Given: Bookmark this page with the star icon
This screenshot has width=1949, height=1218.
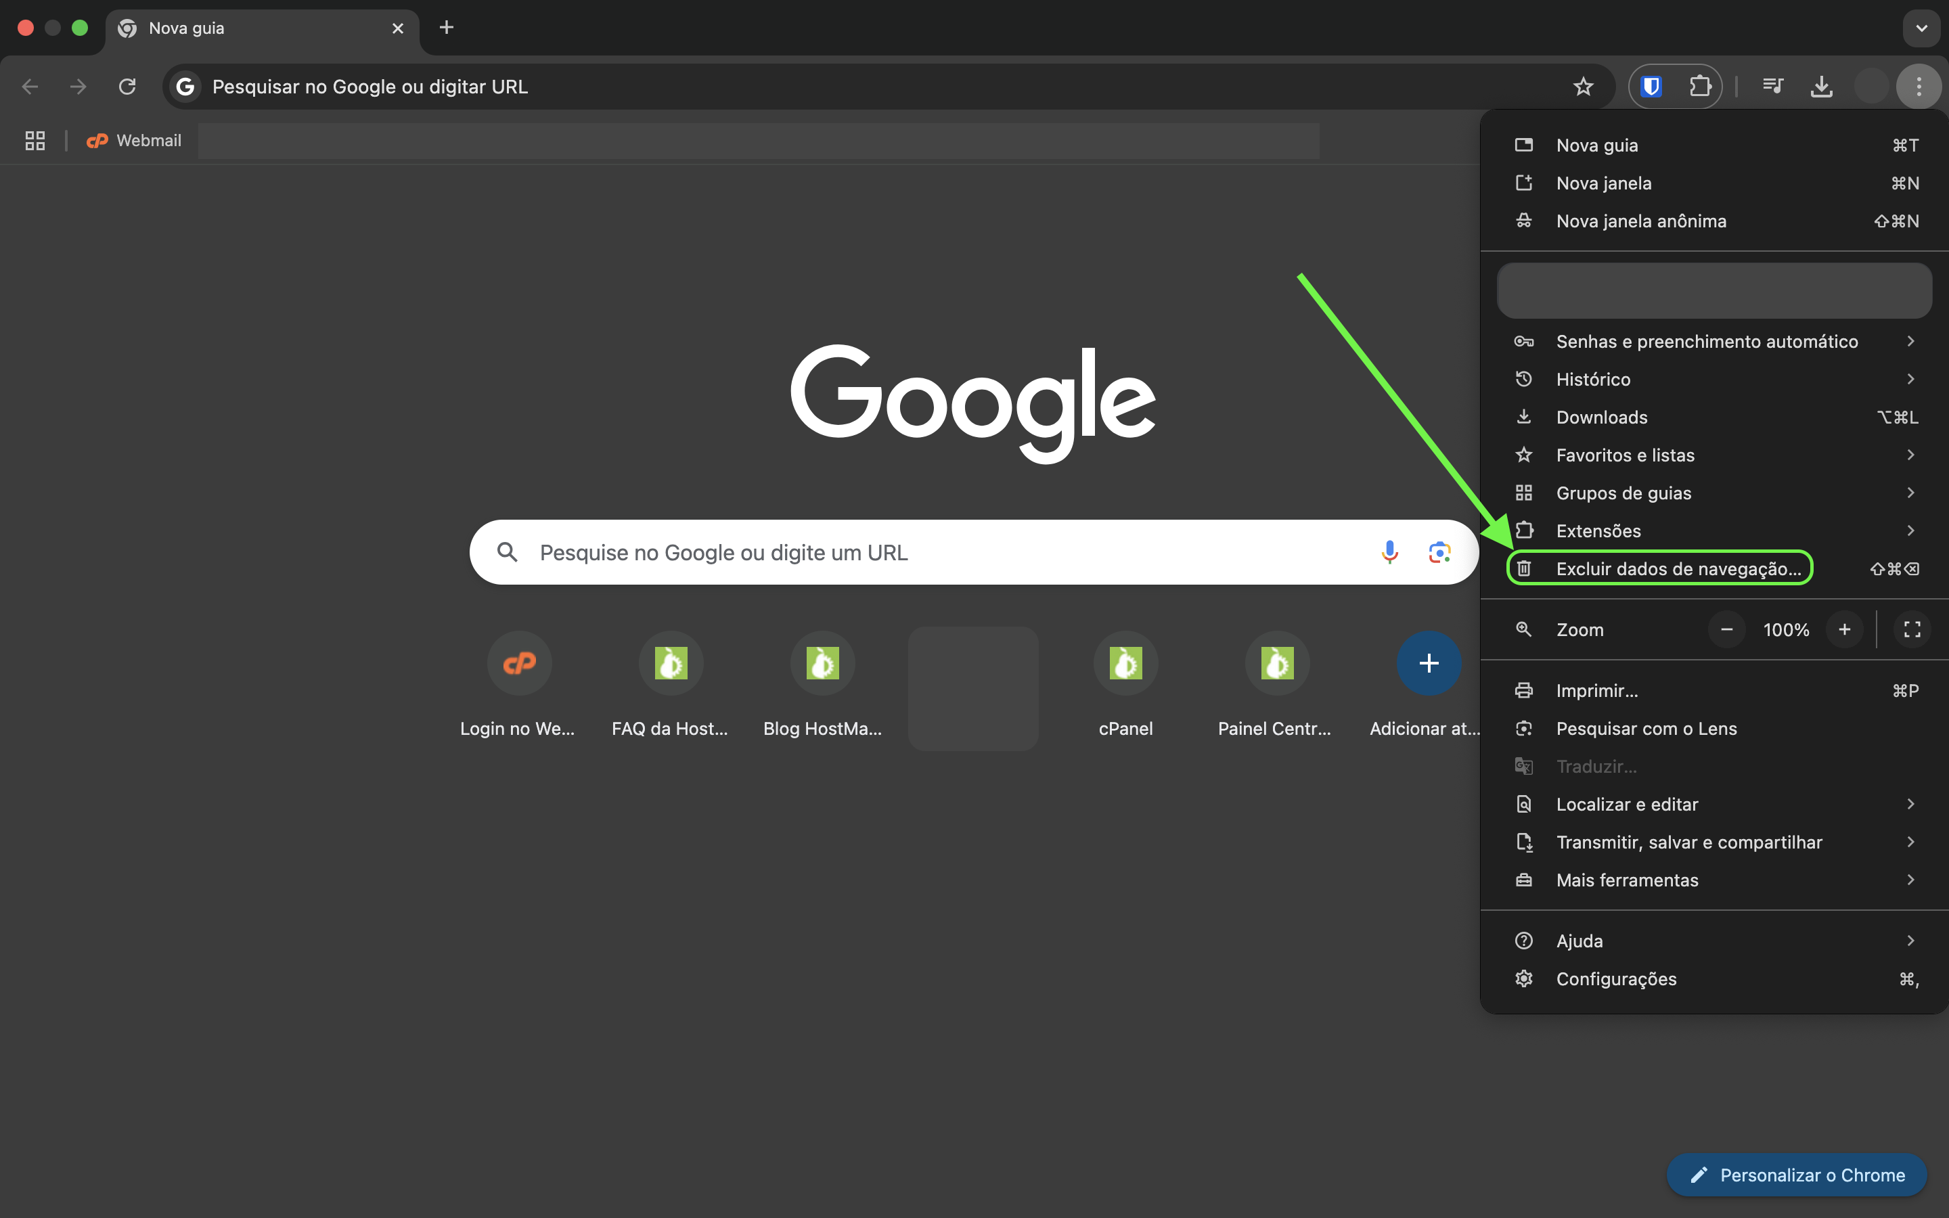Looking at the screenshot, I should tap(1584, 86).
